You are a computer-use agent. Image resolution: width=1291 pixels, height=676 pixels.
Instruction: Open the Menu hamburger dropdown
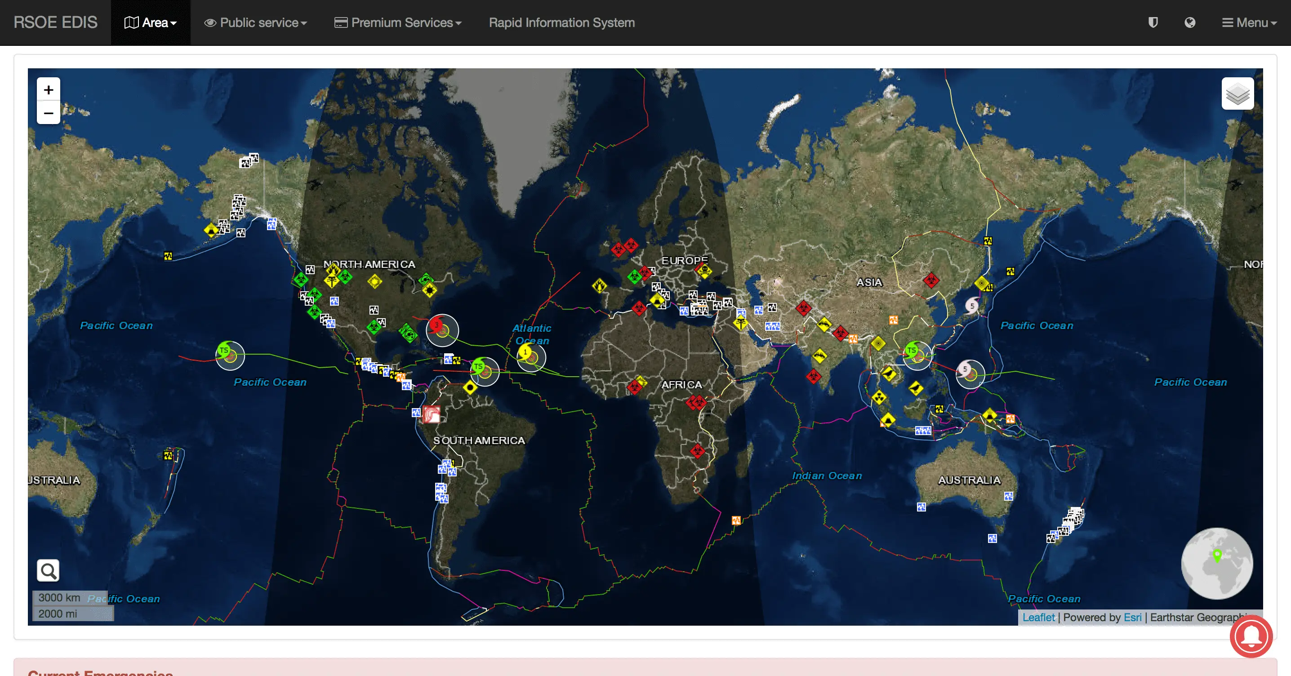tap(1249, 22)
